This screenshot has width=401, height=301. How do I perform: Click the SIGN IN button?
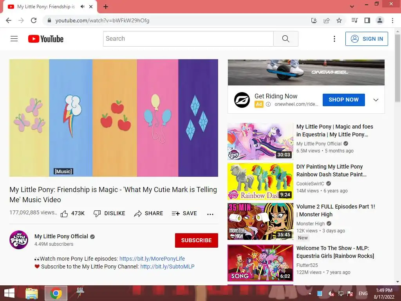click(367, 39)
